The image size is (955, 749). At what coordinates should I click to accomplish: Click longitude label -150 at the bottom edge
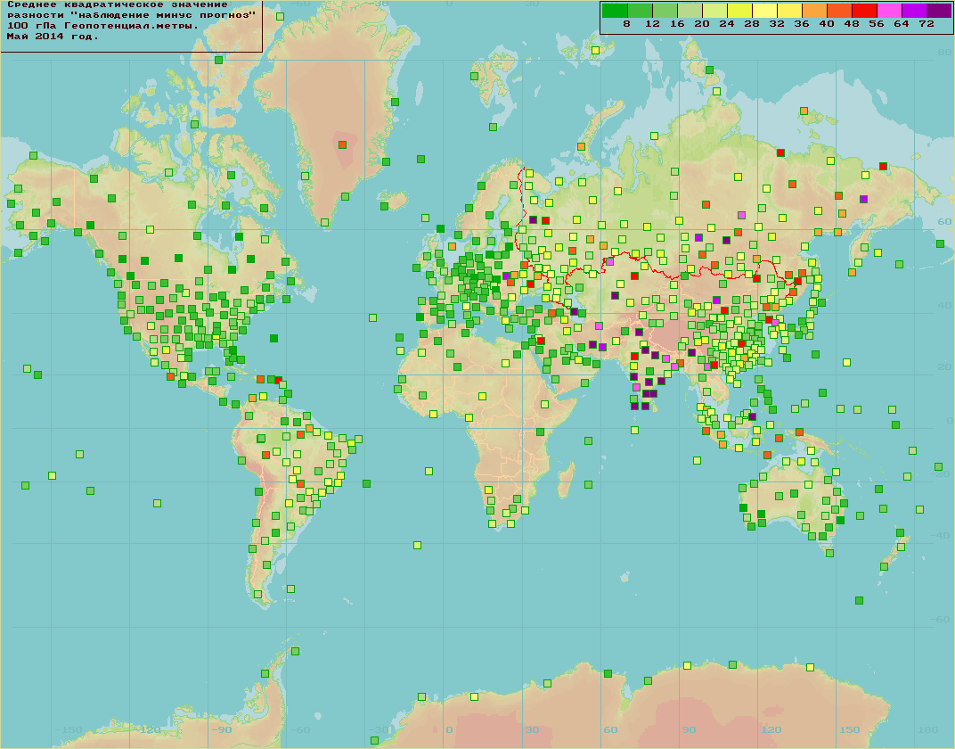click(x=69, y=729)
